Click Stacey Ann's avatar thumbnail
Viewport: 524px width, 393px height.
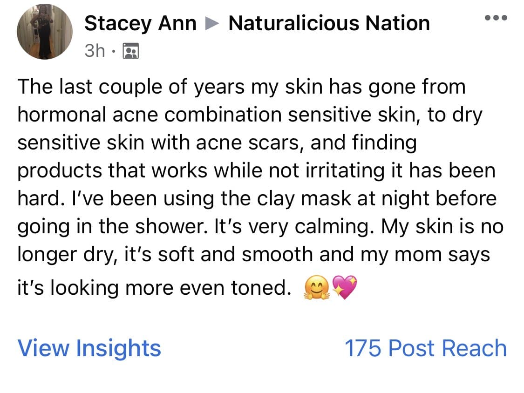pos(45,31)
